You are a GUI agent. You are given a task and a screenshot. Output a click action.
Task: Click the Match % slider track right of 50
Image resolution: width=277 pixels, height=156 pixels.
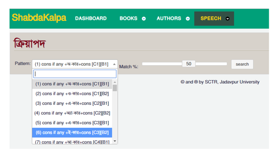[x=211, y=64]
